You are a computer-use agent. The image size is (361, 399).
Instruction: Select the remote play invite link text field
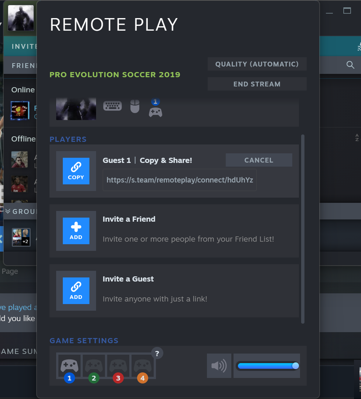click(180, 180)
